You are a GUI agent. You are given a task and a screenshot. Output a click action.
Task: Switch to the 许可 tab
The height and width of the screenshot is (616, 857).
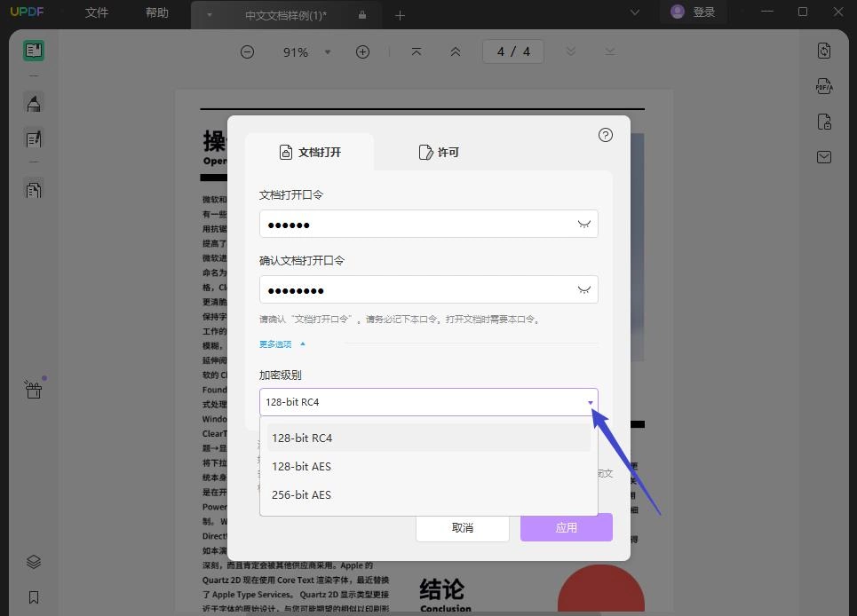(x=439, y=153)
